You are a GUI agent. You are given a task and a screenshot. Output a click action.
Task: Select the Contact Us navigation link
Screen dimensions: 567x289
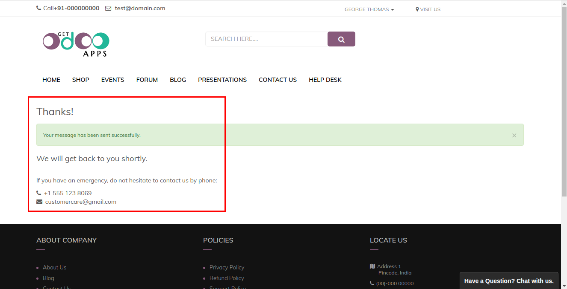tap(278, 80)
